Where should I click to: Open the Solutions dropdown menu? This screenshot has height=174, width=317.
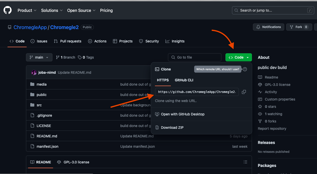52,10
